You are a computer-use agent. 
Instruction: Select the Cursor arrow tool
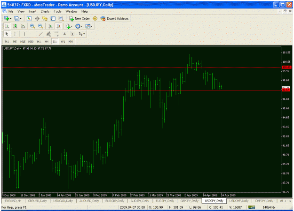pyautogui.click(x=7, y=34)
